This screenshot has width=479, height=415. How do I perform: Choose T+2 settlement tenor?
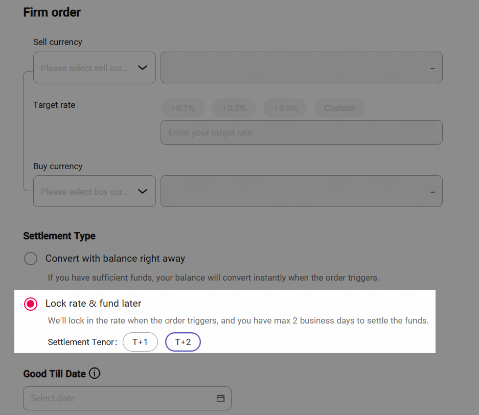coord(183,342)
